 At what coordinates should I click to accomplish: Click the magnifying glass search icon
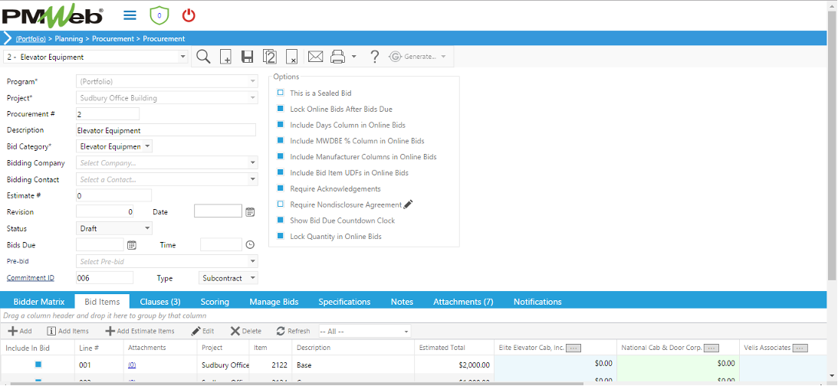[x=203, y=57]
